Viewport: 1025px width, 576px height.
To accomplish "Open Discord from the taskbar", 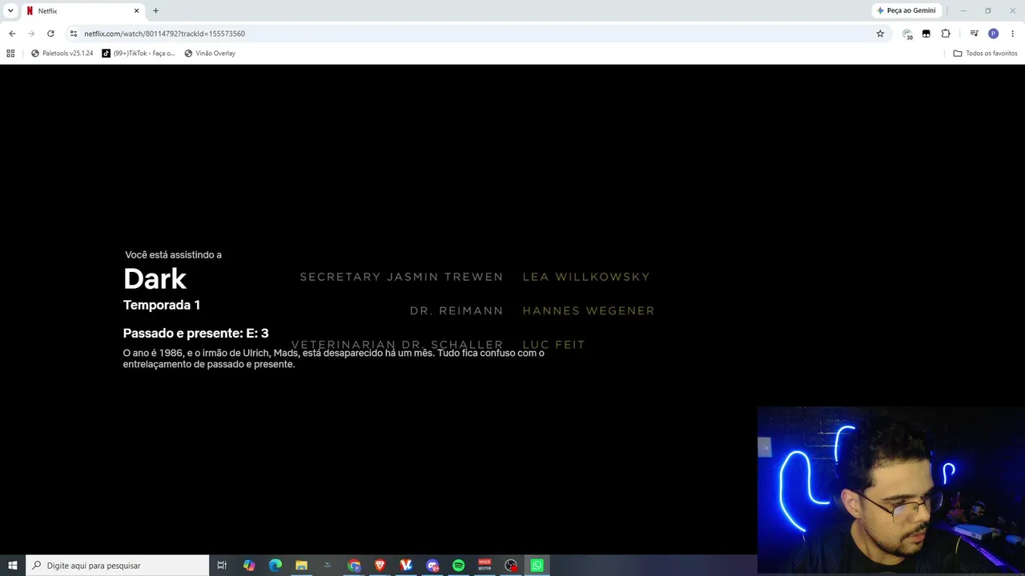I will [432, 566].
